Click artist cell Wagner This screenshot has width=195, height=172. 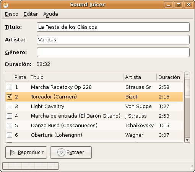pyautogui.click(x=134, y=135)
